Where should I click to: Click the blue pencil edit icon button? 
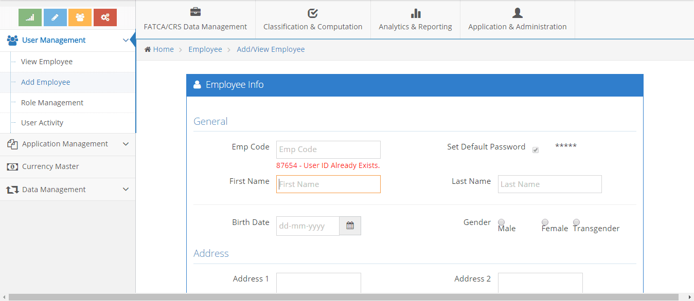click(55, 17)
